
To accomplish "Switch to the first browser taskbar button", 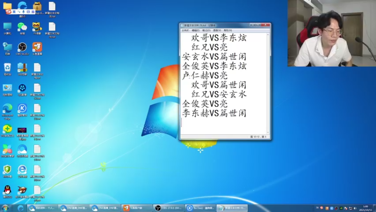I will (42, 208).
